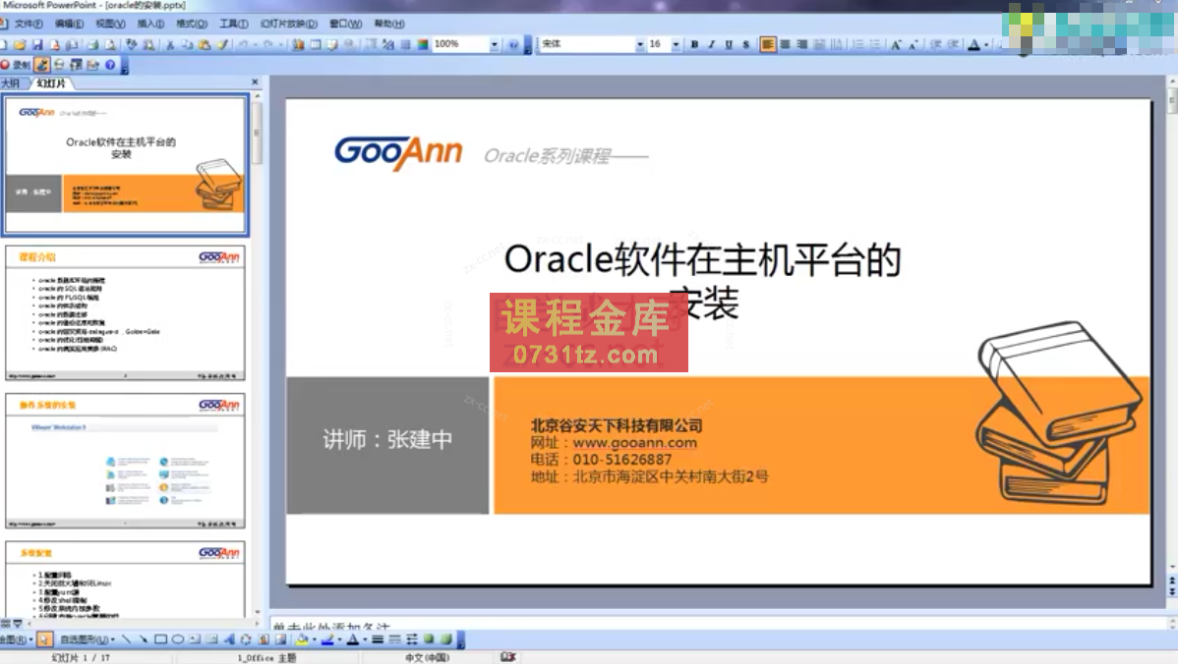The width and height of the screenshot is (1178, 664).
Task: Open the Fill Color dropdown arrow
Action: (314, 640)
